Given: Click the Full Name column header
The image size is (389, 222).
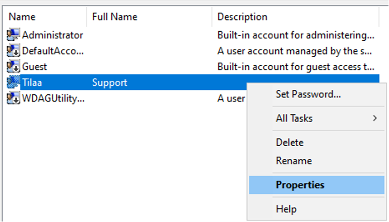Looking at the screenshot, I should [x=149, y=17].
